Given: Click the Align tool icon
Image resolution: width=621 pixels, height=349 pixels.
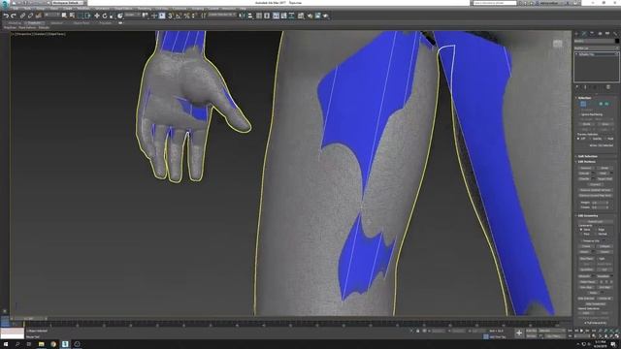Looking at the screenshot, I should [x=250, y=16].
